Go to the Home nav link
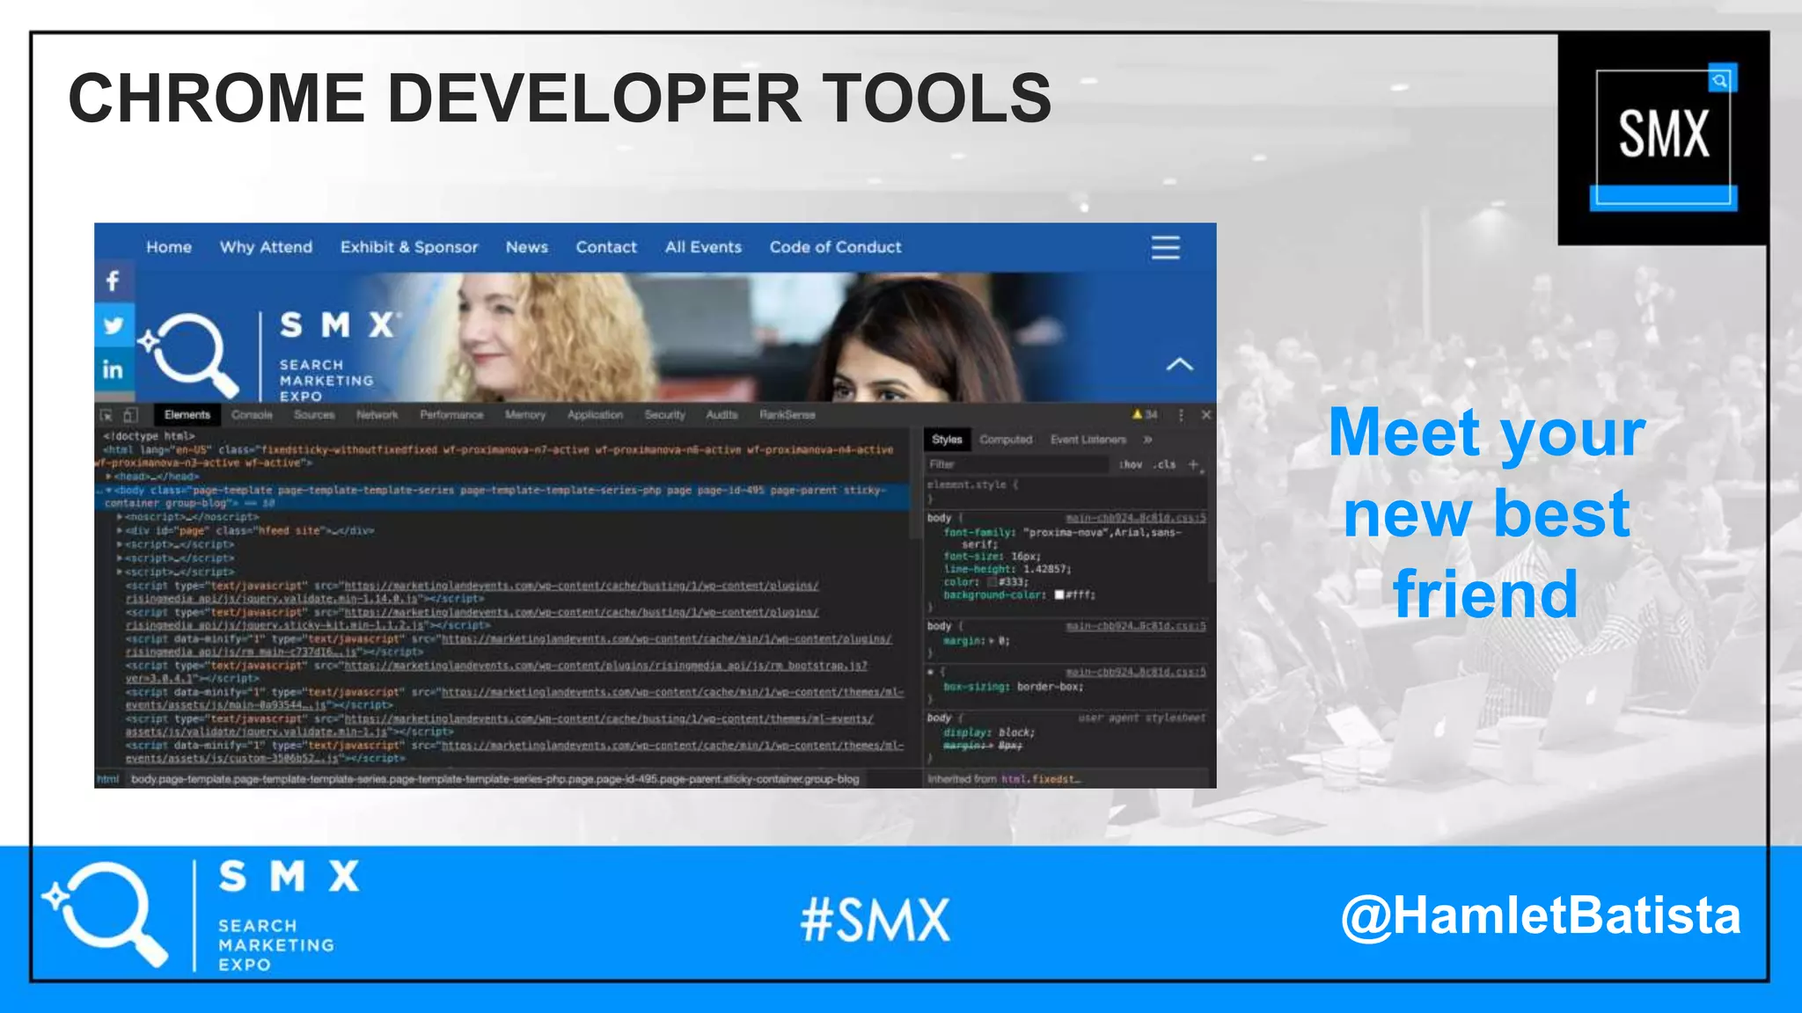This screenshot has width=1802, height=1013. click(x=169, y=247)
